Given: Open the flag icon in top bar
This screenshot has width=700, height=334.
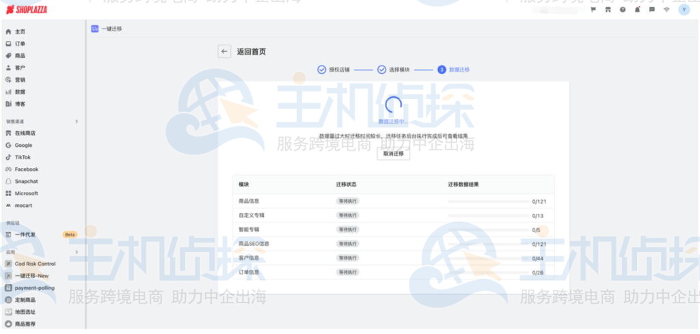Looking at the screenshot, I should [593, 10].
